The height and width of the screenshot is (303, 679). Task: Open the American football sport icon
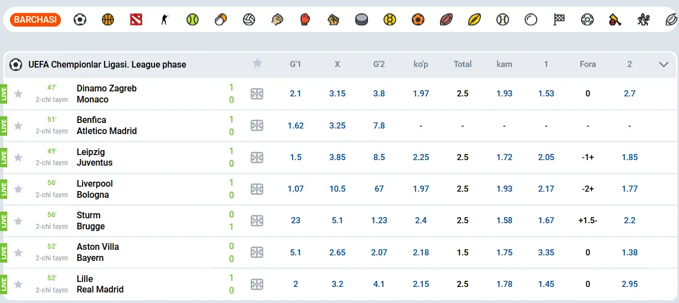[446, 20]
